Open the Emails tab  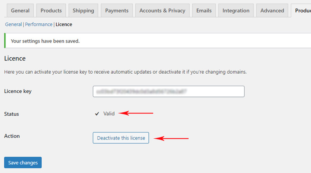point(204,11)
